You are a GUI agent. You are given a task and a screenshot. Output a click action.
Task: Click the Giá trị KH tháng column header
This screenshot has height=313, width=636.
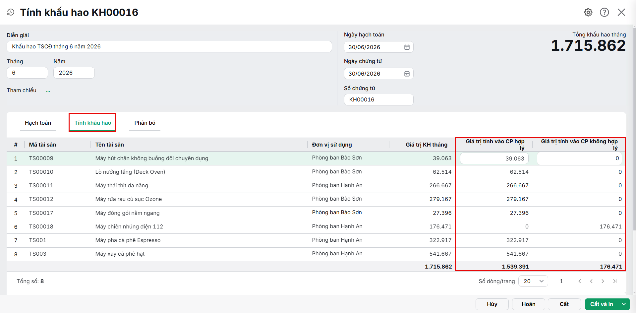point(427,145)
